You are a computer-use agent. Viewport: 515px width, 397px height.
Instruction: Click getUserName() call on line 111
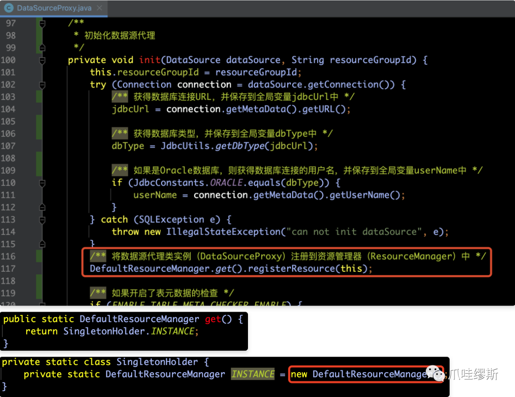point(365,195)
